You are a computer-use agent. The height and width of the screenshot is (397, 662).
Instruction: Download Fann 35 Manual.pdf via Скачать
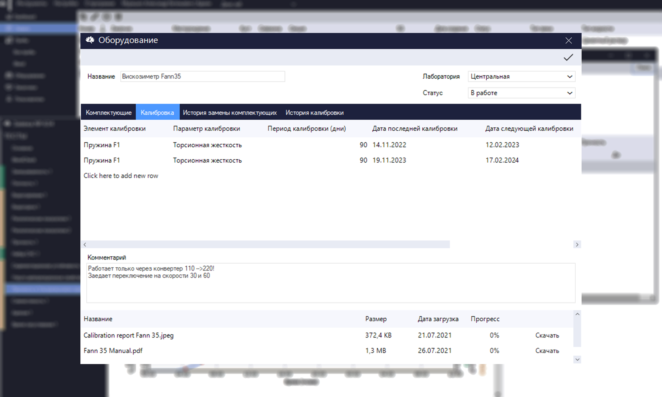pyautogui.click(x=547, y=351)
